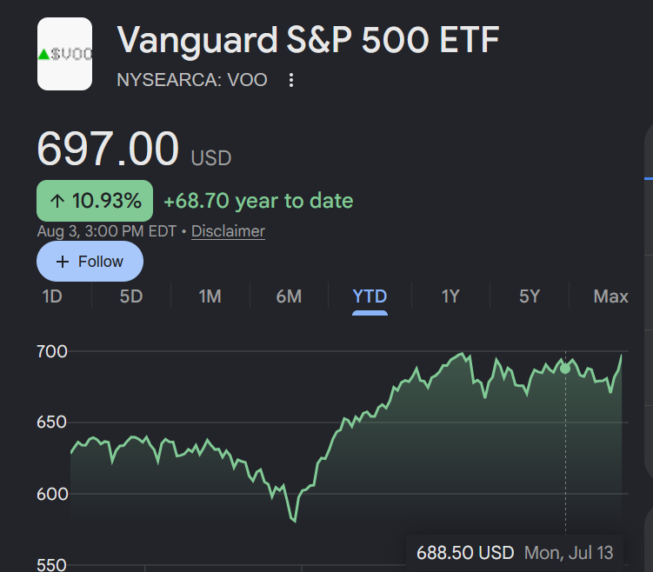Image resolution: width=653 pixels, height=572 pixels.
Task: Switch chart to Max range
Action: click(610, 296)
